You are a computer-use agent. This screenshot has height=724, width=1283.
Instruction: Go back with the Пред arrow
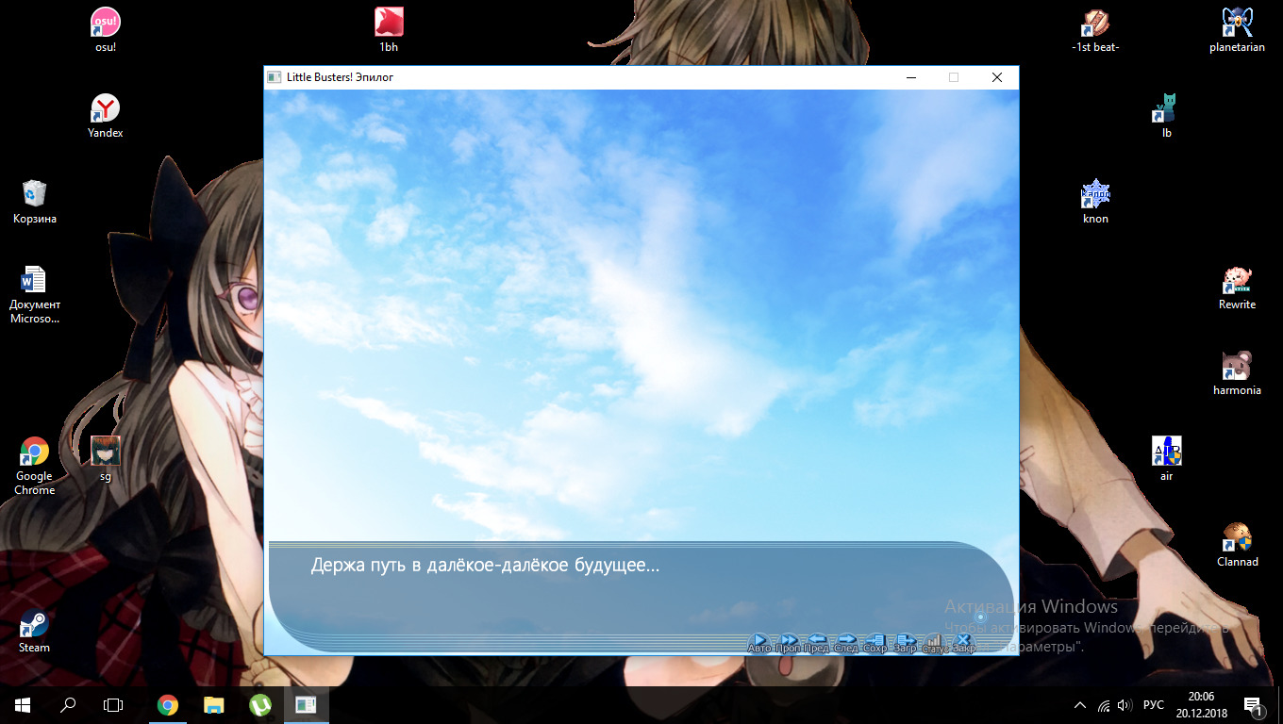pos(817,643)
